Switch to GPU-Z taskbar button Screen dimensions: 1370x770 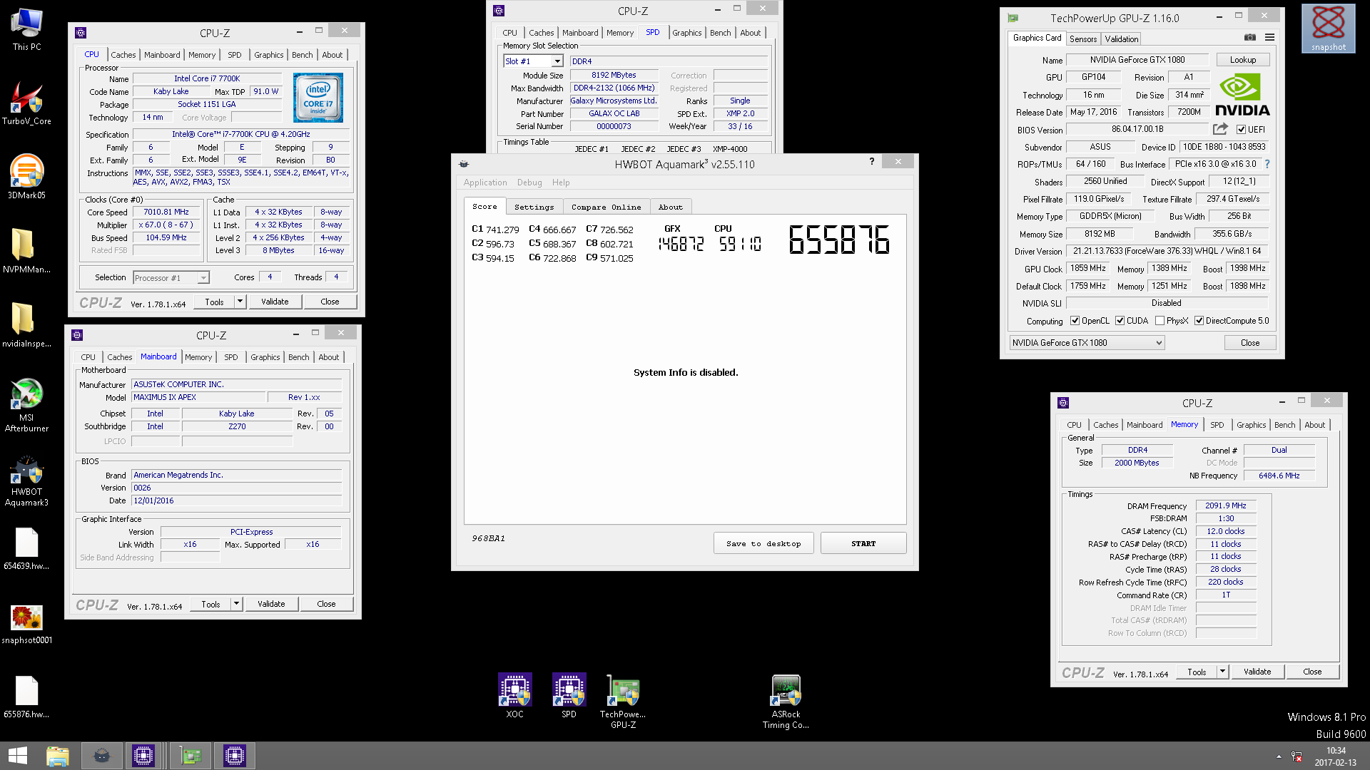(x=191, y=756)
